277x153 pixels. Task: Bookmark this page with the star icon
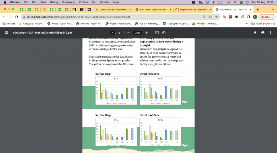217,17
